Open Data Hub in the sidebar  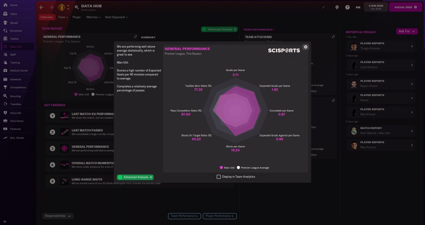[x=17, y=47]
